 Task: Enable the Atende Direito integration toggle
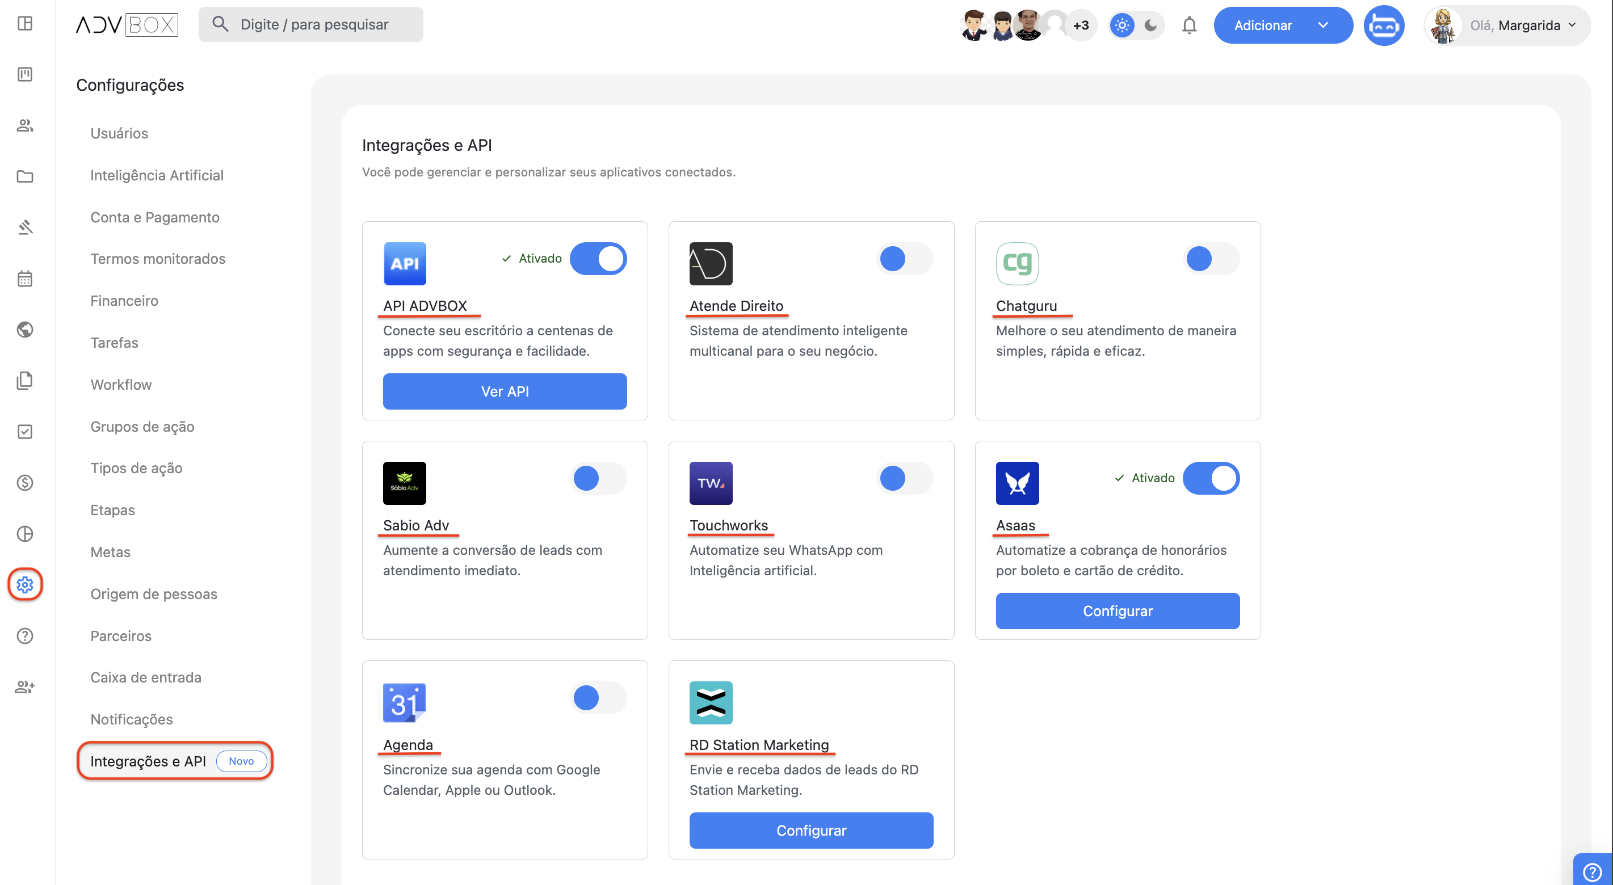(905, 259)
